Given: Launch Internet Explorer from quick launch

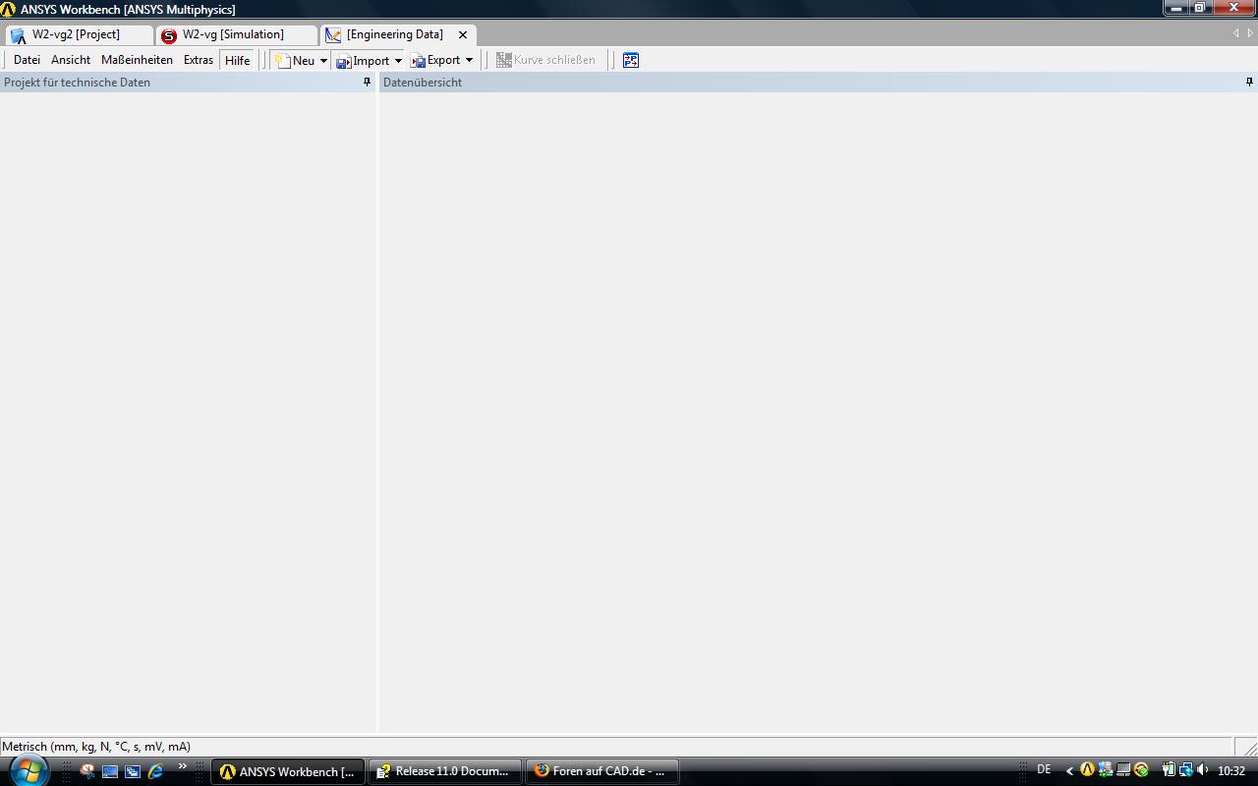Looking at the screenshot, I should [155, 771].
